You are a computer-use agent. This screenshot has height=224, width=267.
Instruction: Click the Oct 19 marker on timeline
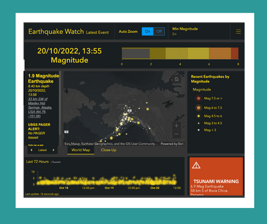[x=109, y=188]
